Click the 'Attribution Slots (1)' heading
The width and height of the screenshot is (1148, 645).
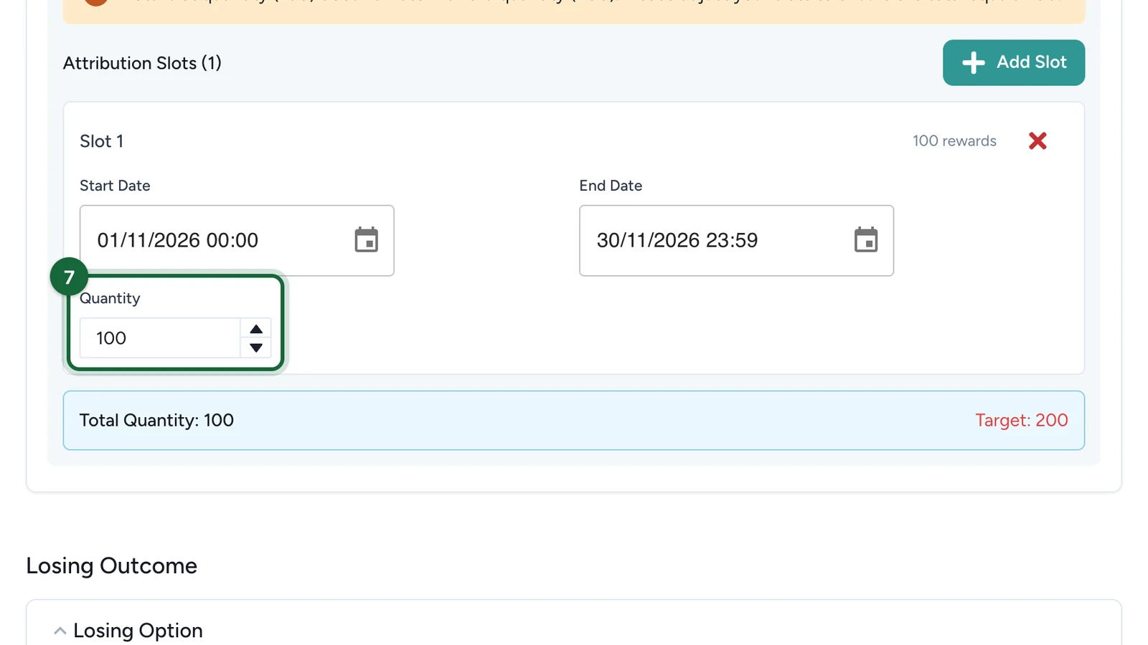click(142, 63)
